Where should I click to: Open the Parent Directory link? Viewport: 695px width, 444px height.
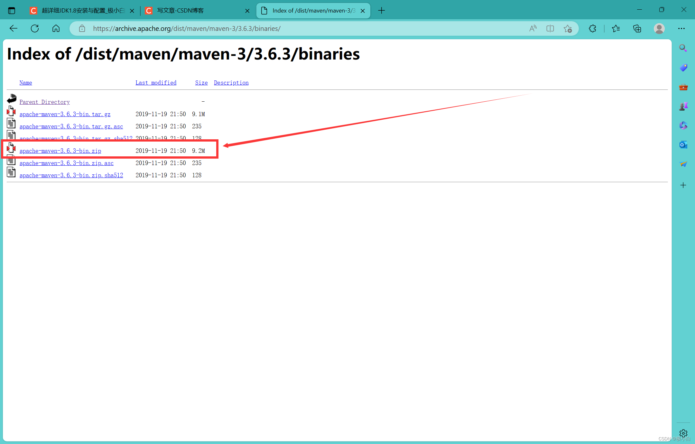[x=44, y=102]
